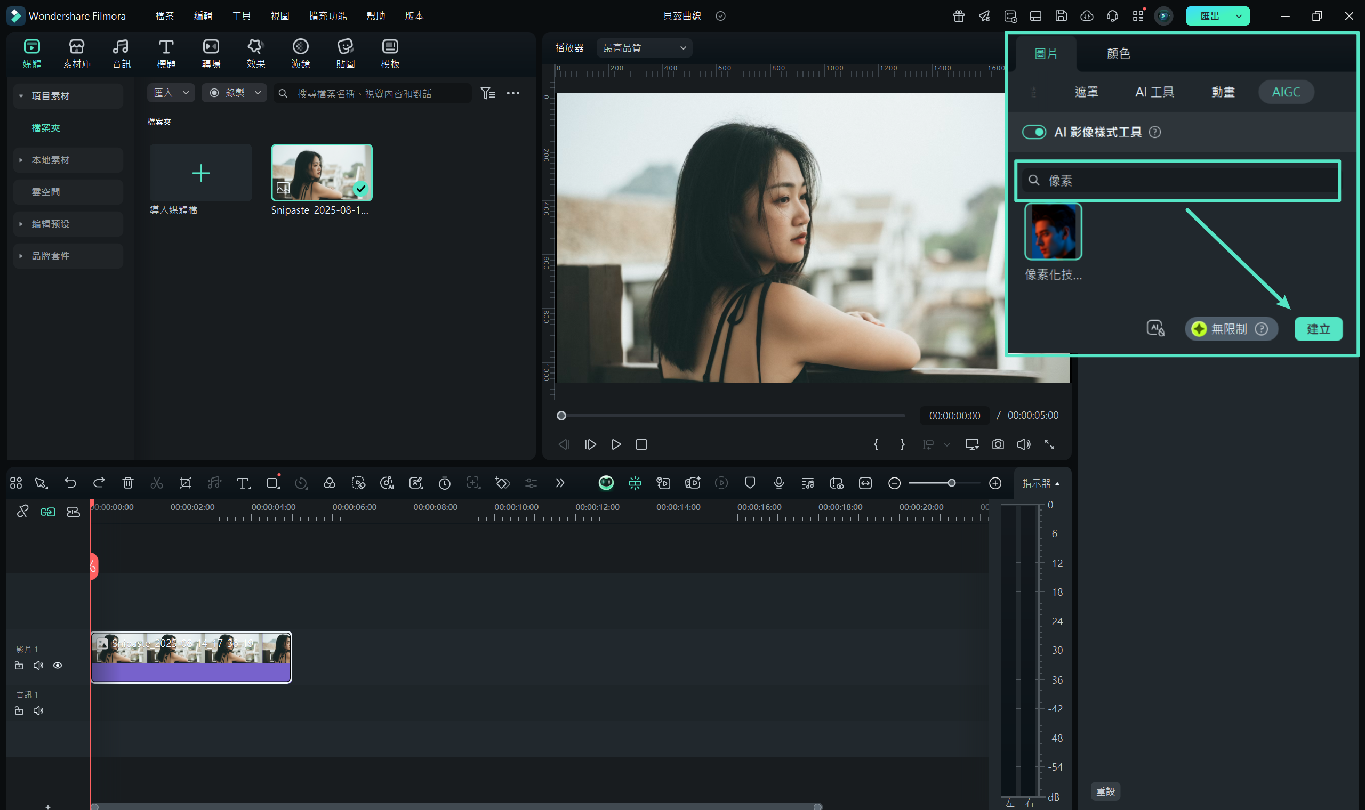
Task: Click the undo icon in timeline toolbar
Action: tap(70, 482)
